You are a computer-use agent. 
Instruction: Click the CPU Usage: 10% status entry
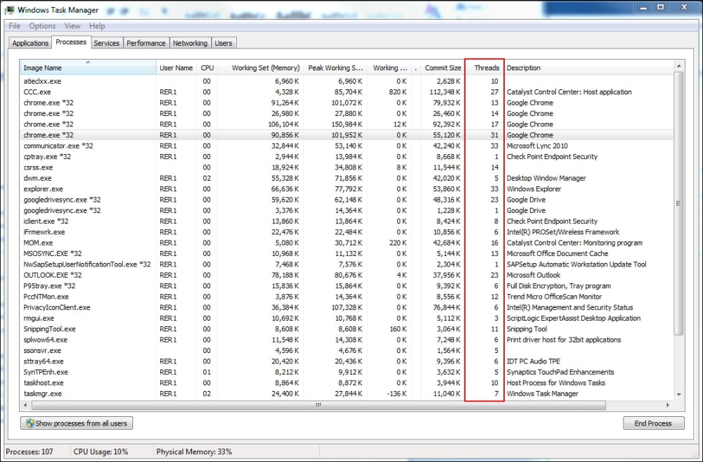[x=101, y=451]
